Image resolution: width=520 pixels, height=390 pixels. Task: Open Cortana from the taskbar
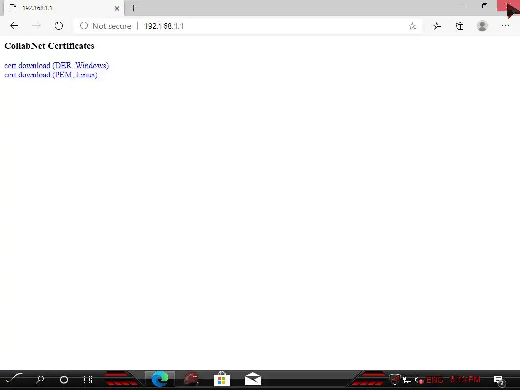pyautogui.click(x=63, y=380)
